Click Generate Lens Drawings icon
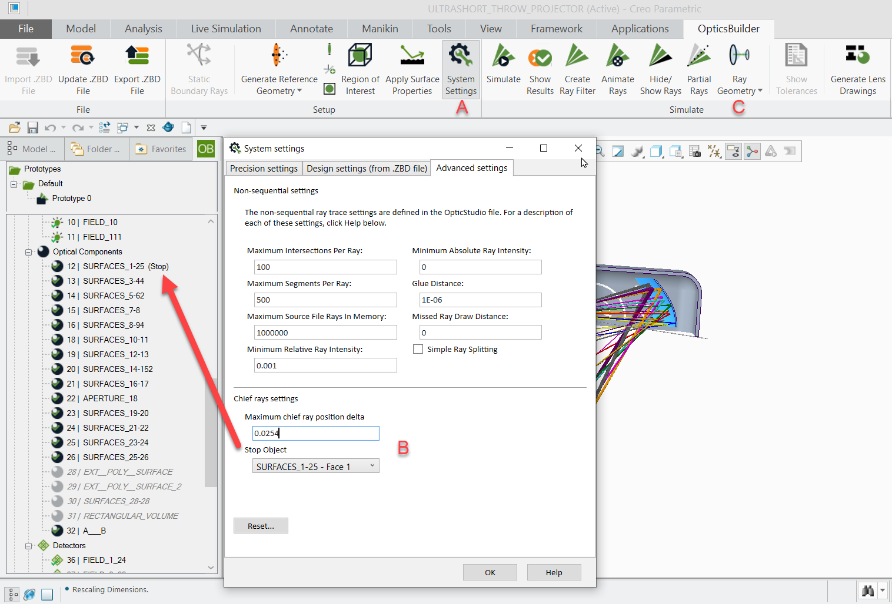Viewport: 892px width, 604px height. 858,56
